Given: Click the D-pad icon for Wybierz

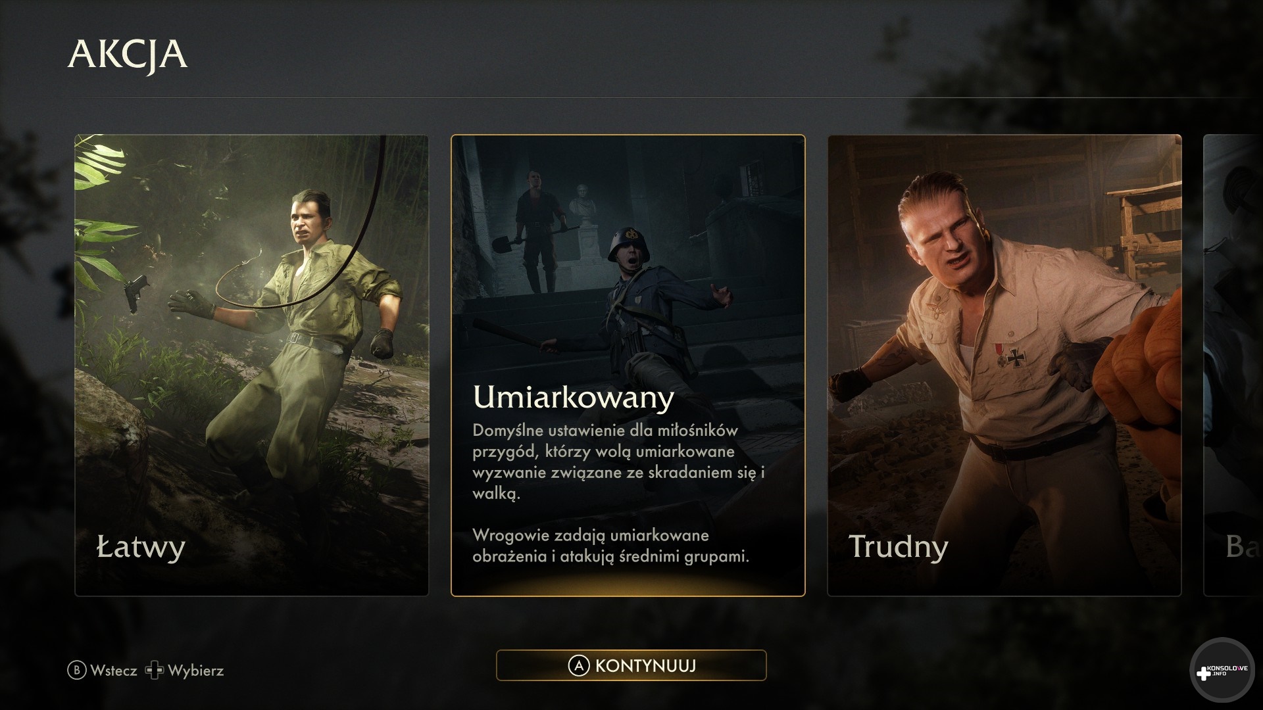Looking at the screenshot, I should tap(154, 671).
